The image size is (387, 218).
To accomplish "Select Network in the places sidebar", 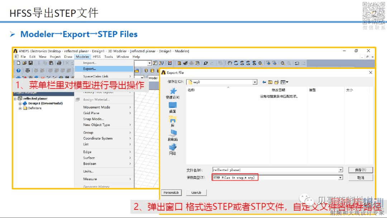I will click(172, 150).
